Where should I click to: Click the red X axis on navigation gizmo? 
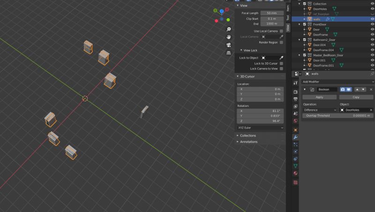[x=227, y=9]
